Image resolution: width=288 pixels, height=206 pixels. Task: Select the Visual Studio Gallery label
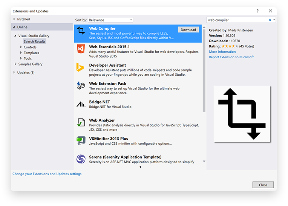tap(34, 36)
